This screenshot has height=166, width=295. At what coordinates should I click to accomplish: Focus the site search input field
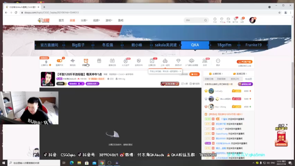click(194, 20)
